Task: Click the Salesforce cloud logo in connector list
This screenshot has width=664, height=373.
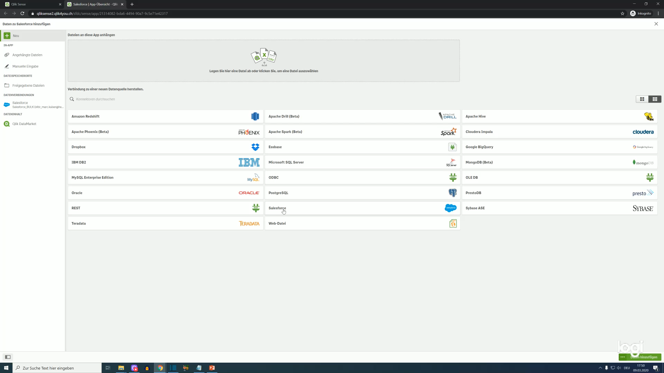Action: pyautogui.click(x=451, y=208)
